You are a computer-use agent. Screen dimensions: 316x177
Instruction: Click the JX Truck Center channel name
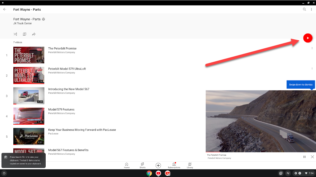point(22,23)
